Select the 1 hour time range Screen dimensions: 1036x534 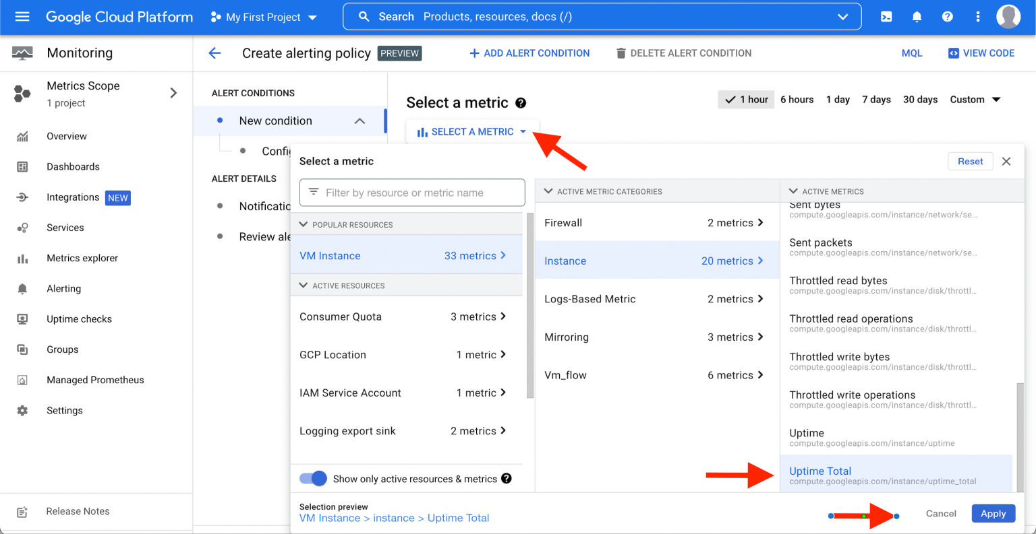pos(747,100)
